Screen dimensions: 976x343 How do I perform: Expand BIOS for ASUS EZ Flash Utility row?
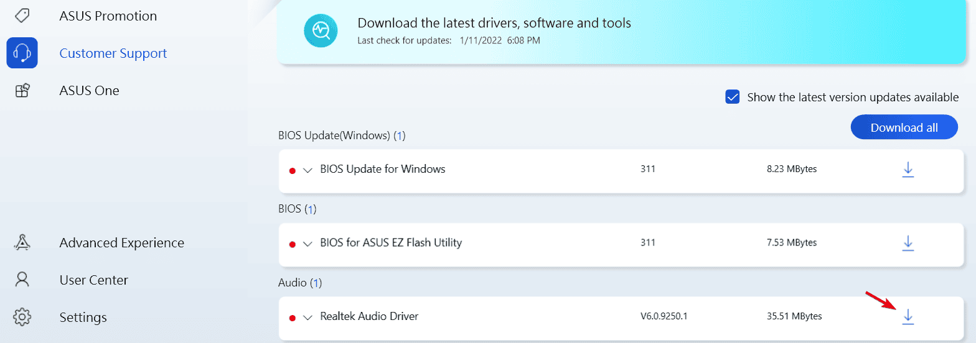click(307, 244)
